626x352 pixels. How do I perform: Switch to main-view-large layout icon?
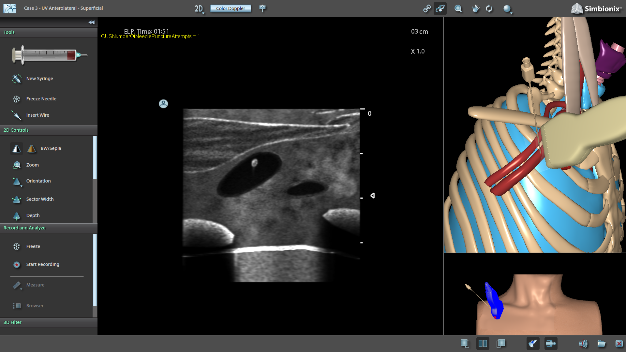click(x=465, y=343)
